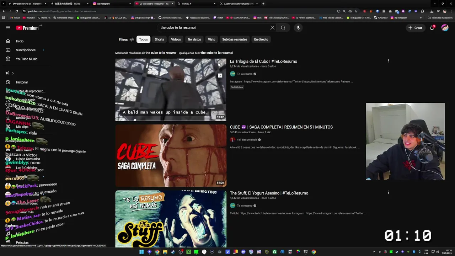Open Minecraft from the taskbar
Viewport: 455px width, 256px height.
pos(188,252)
